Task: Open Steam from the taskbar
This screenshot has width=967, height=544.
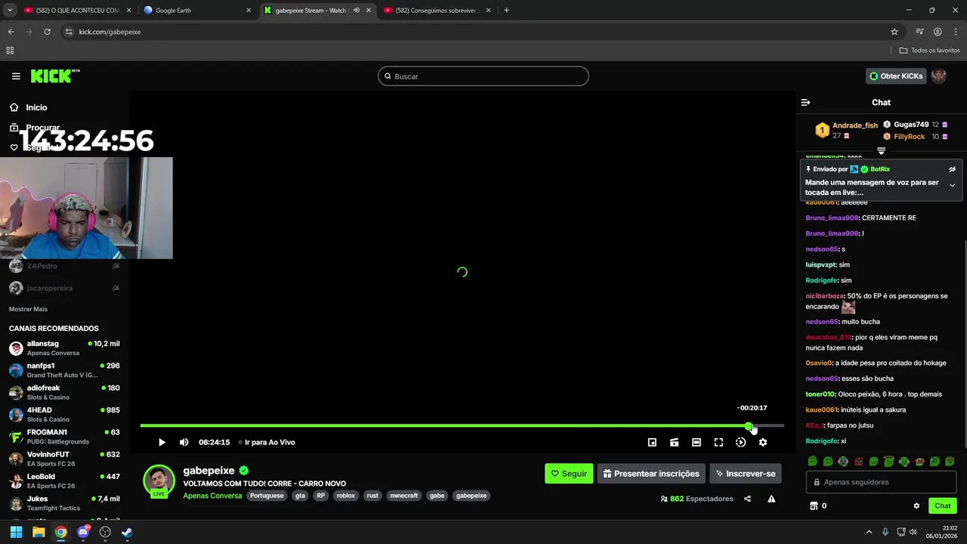Action: pyautogui.click(x=127, y=532)
